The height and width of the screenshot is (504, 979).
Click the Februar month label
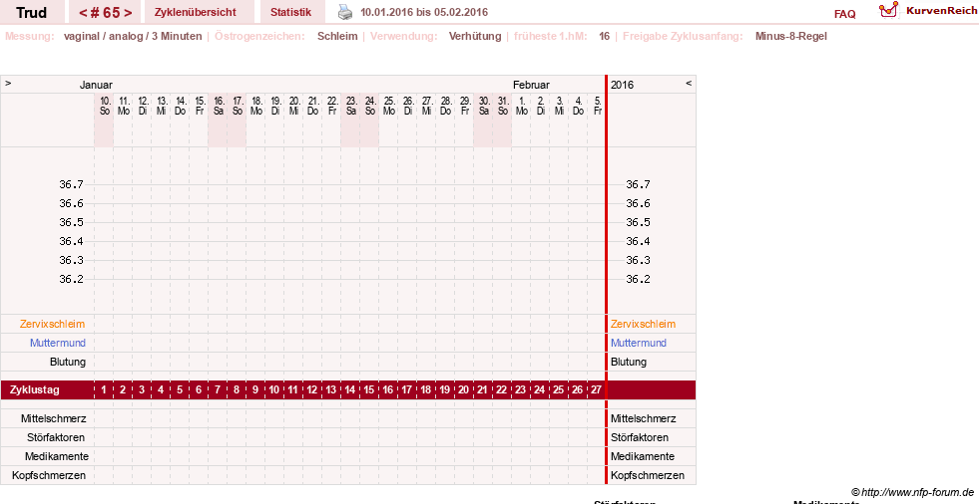tap(531, 85)
